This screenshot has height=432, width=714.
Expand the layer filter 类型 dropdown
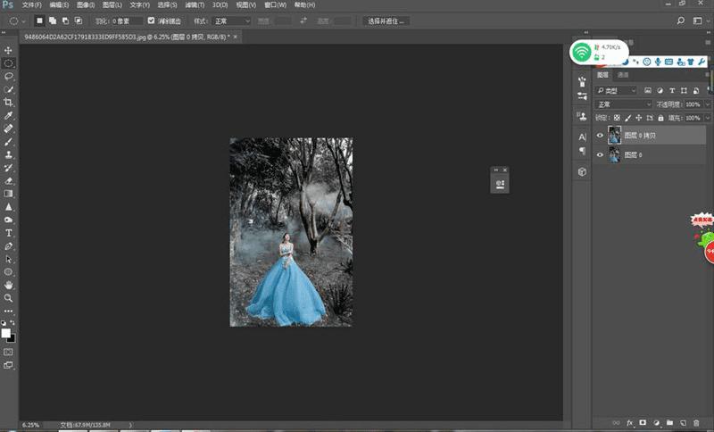[617, 91]
